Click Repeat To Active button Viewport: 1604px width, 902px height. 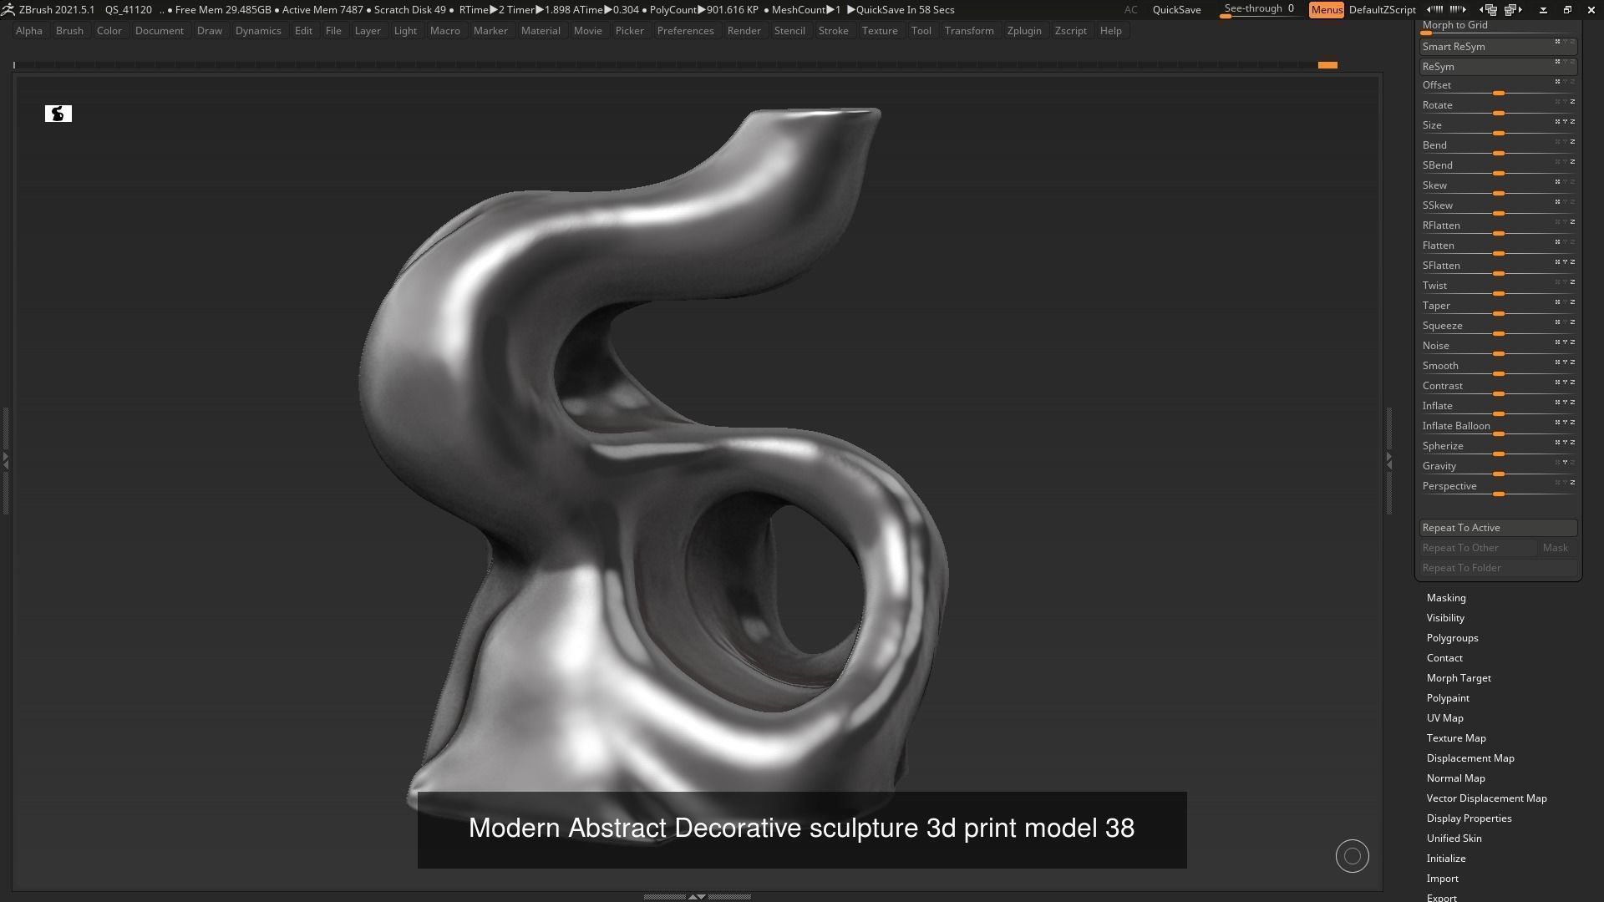[1499, 528]
